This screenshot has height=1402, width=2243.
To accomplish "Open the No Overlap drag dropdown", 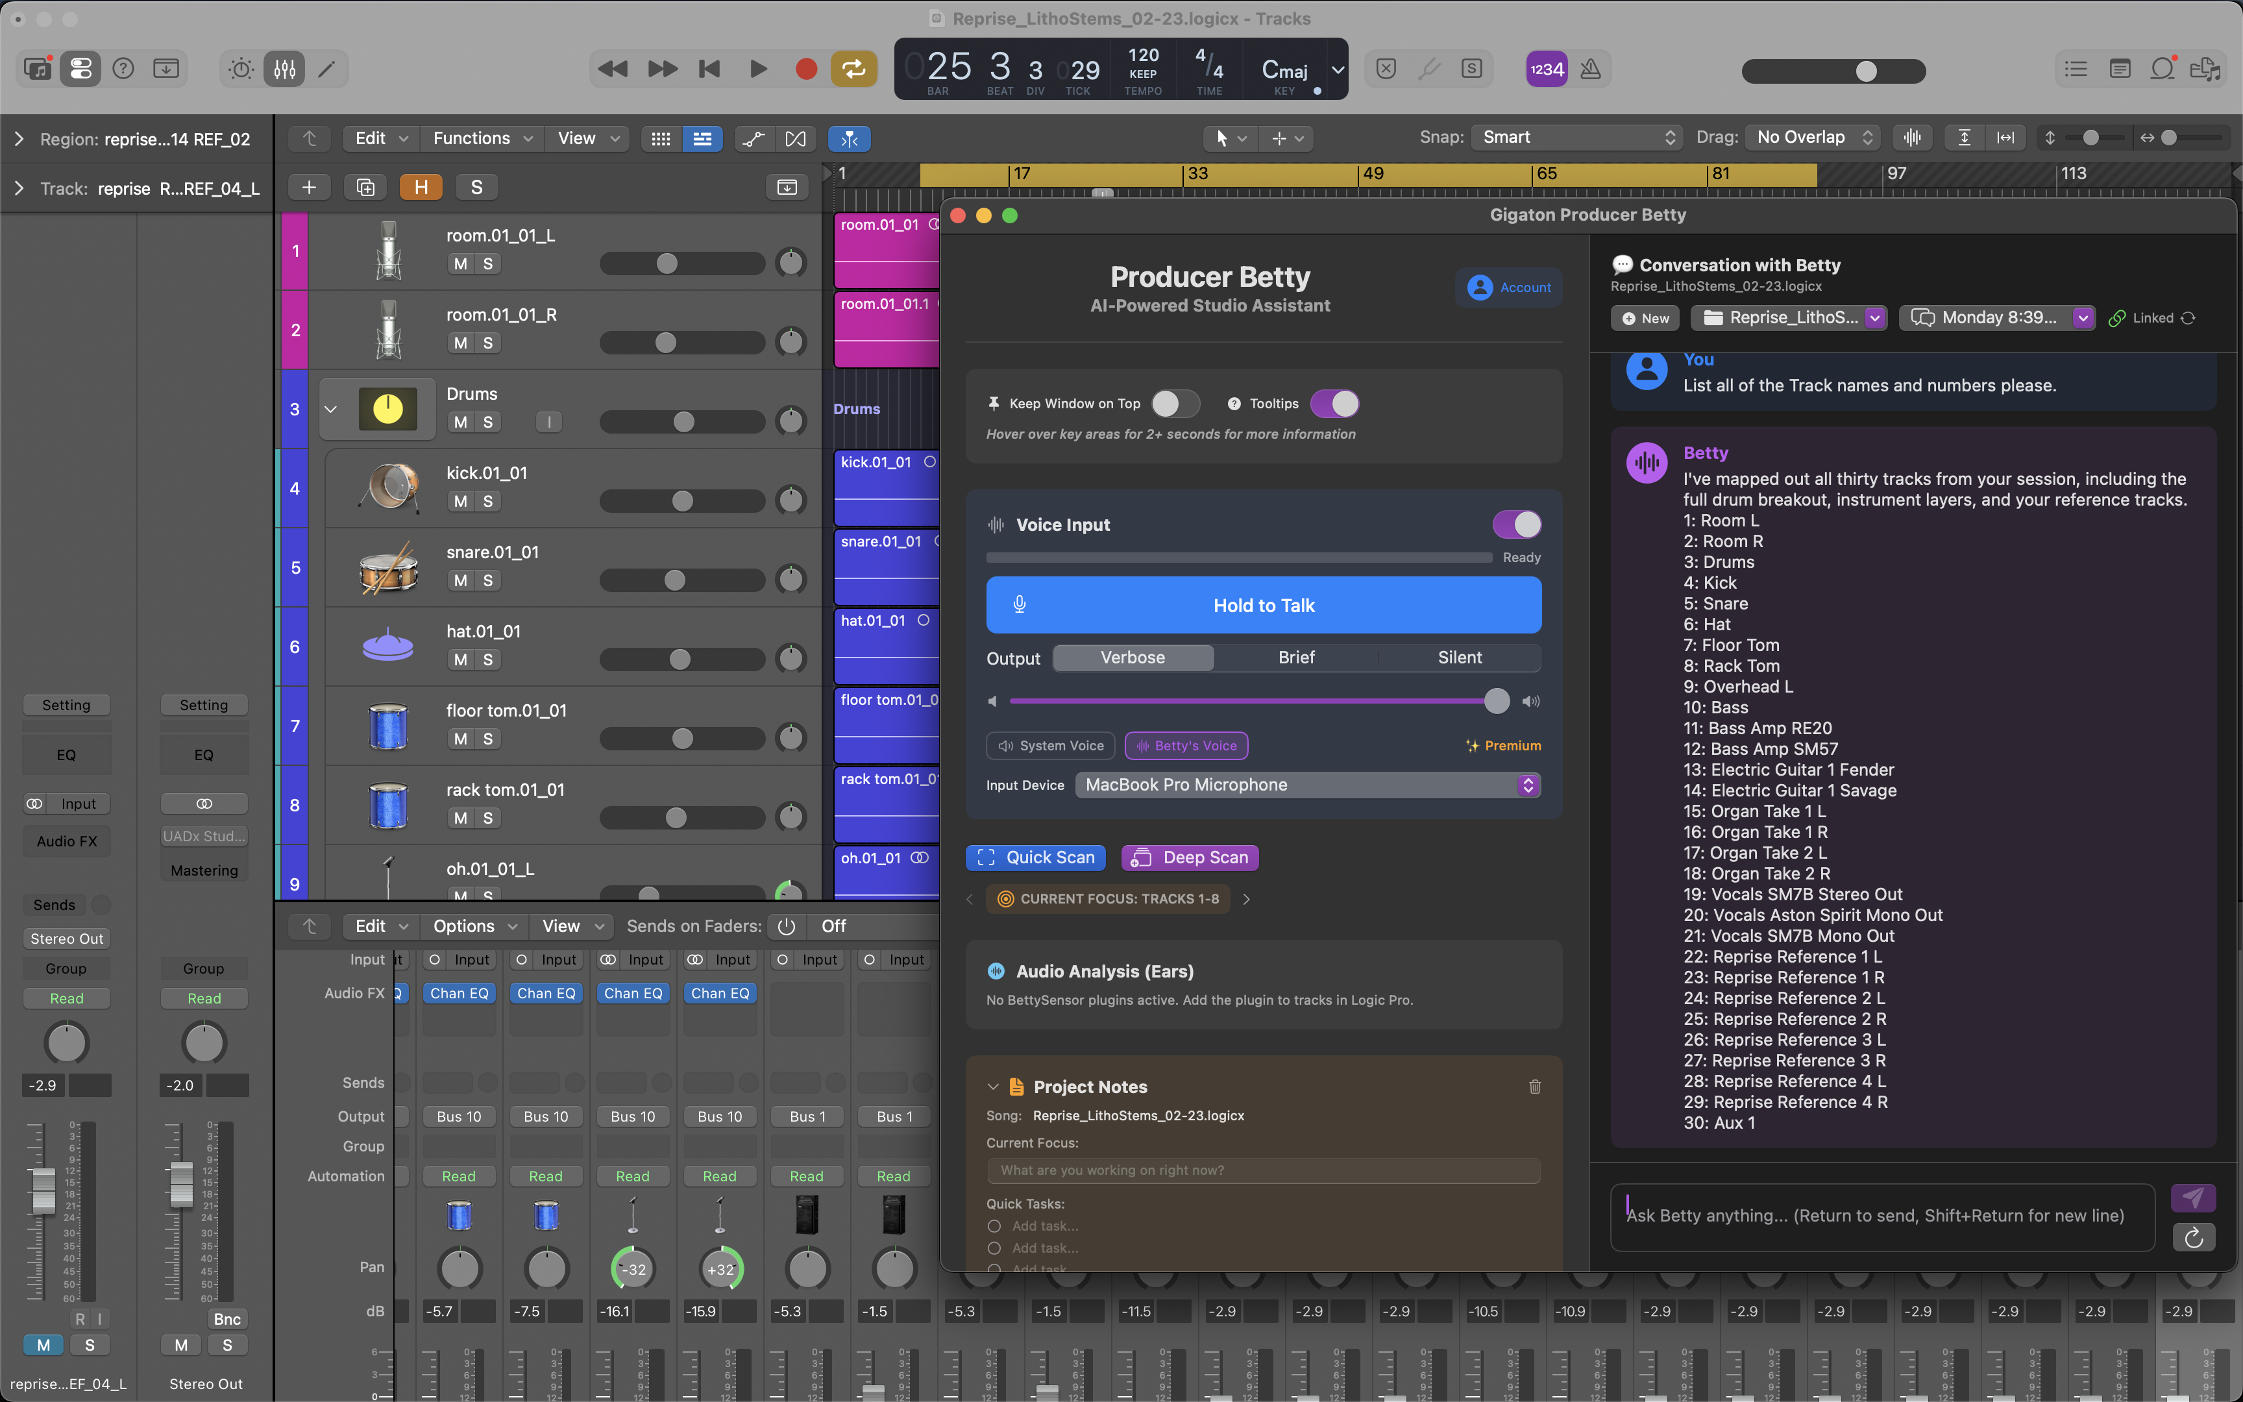I will click(1809, 137).
